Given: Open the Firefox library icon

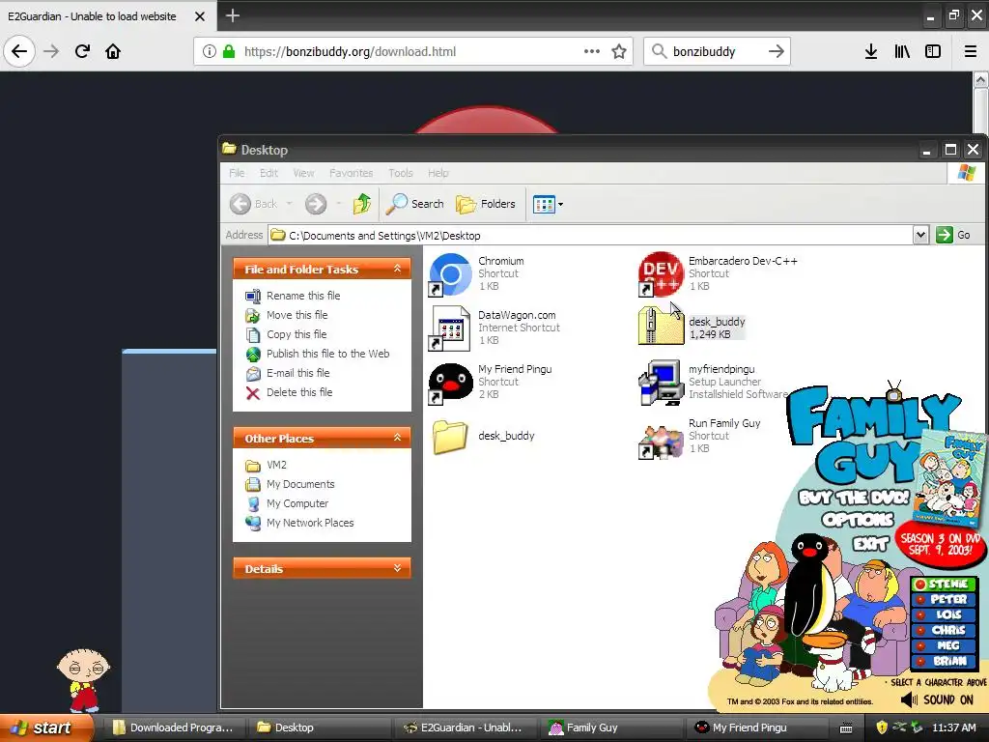Looking at the screenshot, I should coord(902,51).
